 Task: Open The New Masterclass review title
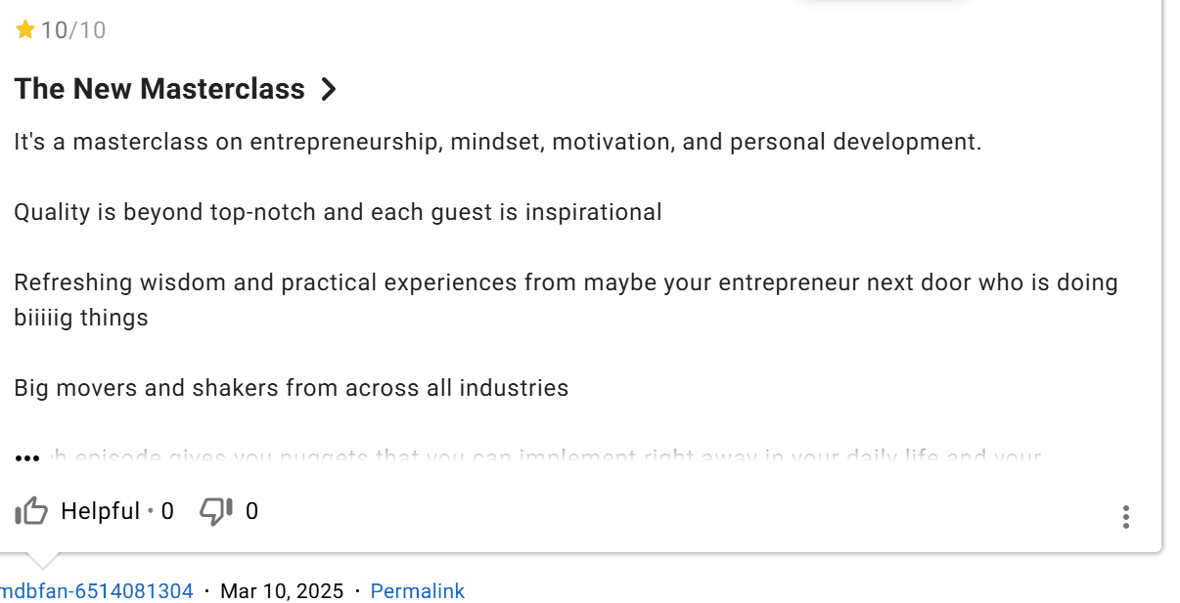coord(159,89)
